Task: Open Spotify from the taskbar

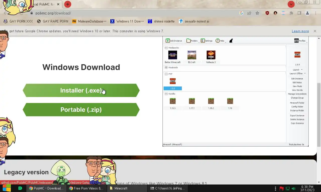Action: click(x=20, y=188)
